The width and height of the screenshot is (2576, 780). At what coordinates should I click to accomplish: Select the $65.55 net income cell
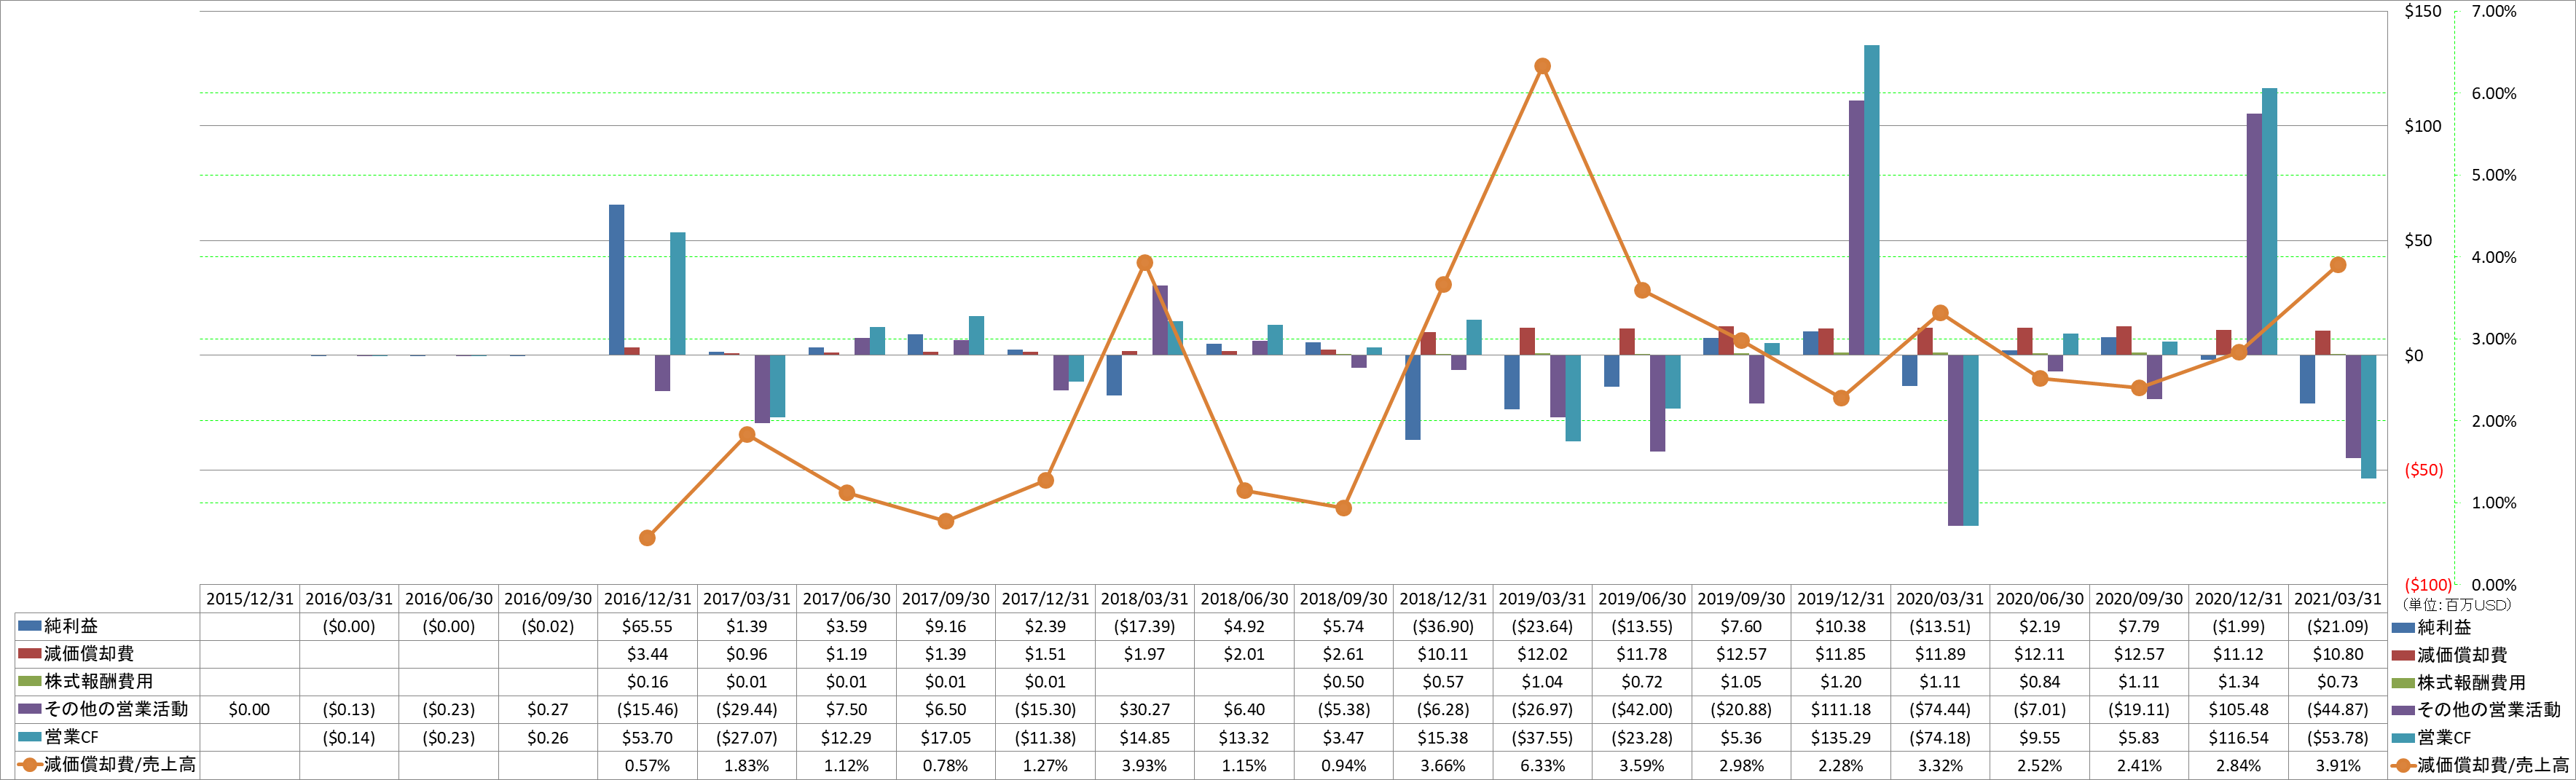tap(647, 627)
